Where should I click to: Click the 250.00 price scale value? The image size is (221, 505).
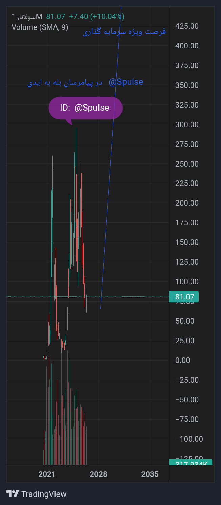click(x=187, y=164)
